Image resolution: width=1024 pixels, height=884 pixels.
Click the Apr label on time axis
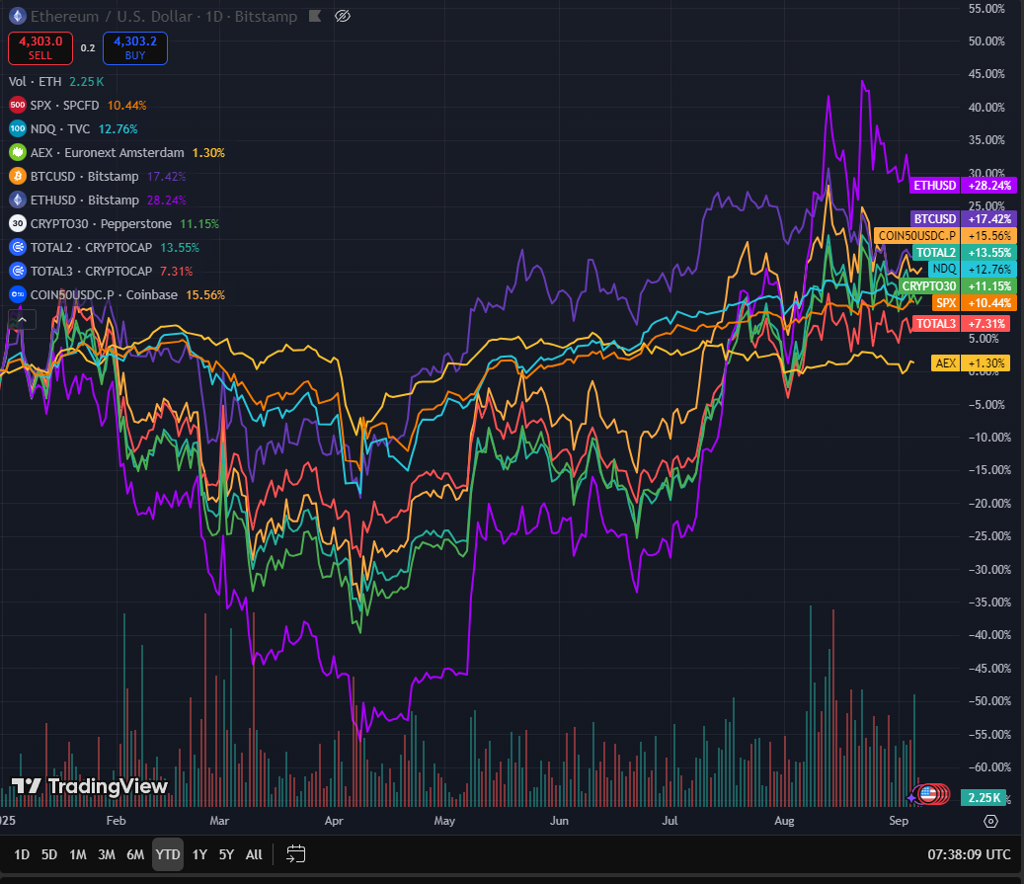[x=334, y=821]
